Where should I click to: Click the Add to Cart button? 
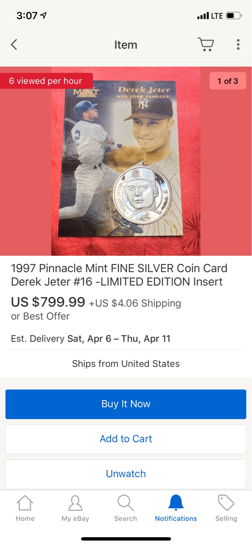[126, 439]
